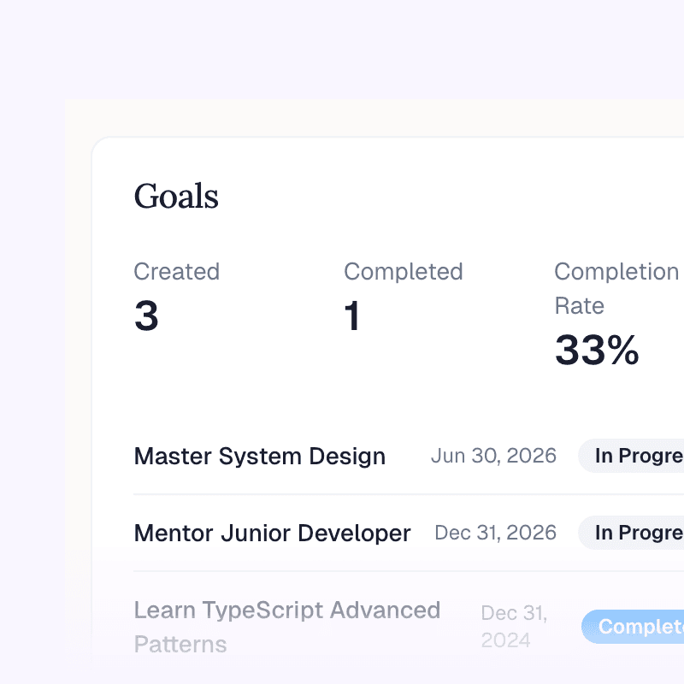
Task: Click the Completed count of 1
Action: tap(352, 316)
